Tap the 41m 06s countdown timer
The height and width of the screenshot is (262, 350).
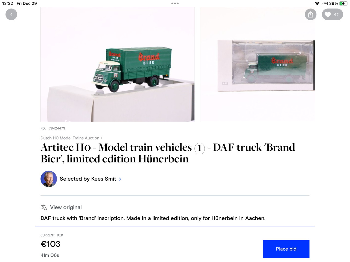[50, 255]
